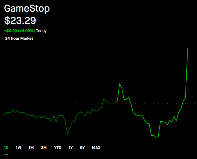The width and height of the screenshot is (197, 159).
Task: Switch chart to 1W range
Action: coord(18,148)
